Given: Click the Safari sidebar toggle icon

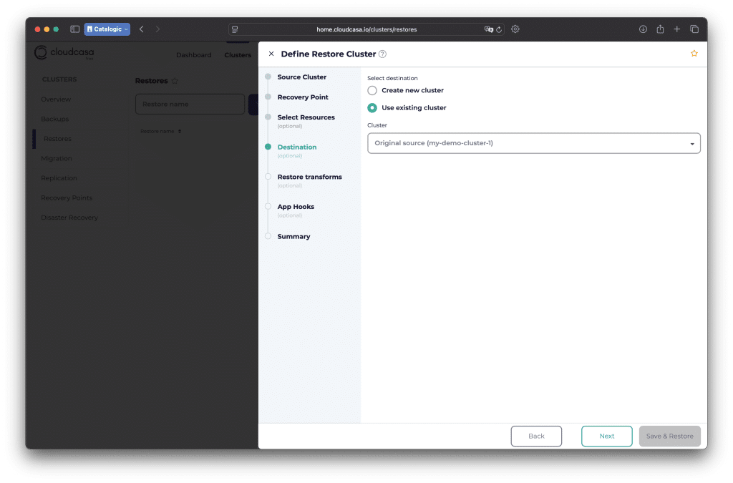Looking at the screenshot, I should pos(74,29).
